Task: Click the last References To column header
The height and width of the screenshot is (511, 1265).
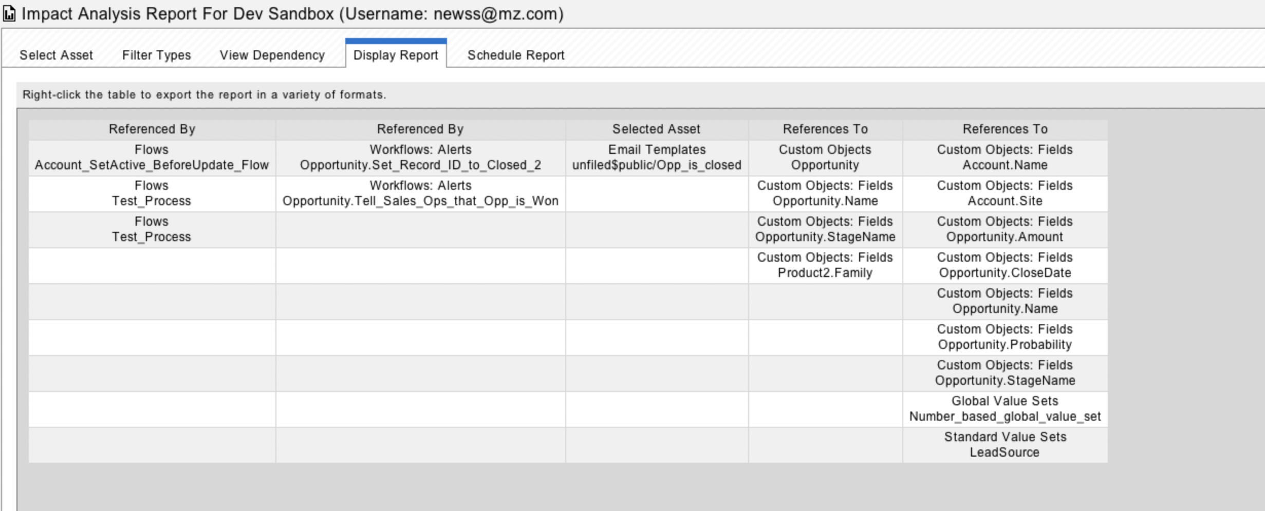Action: click(1004, 129)
